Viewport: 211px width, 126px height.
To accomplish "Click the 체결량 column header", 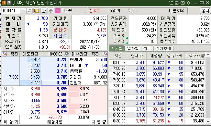I will 156,56.
